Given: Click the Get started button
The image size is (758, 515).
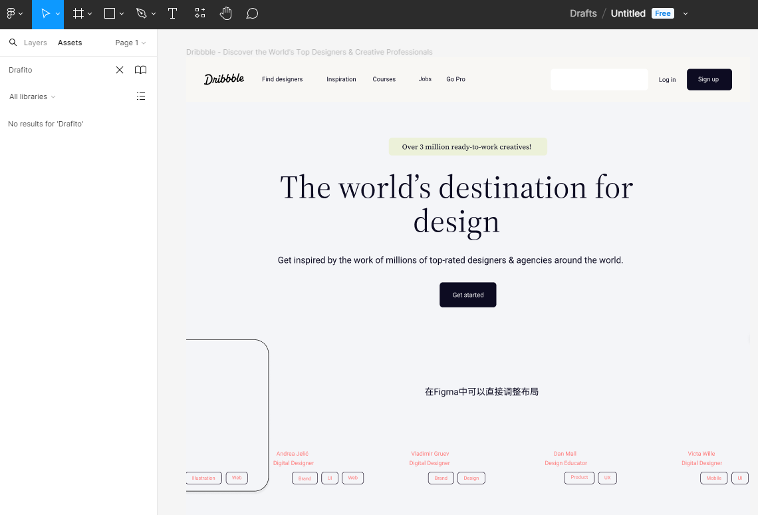Looking at the screenshot, I should click(467, 295).
